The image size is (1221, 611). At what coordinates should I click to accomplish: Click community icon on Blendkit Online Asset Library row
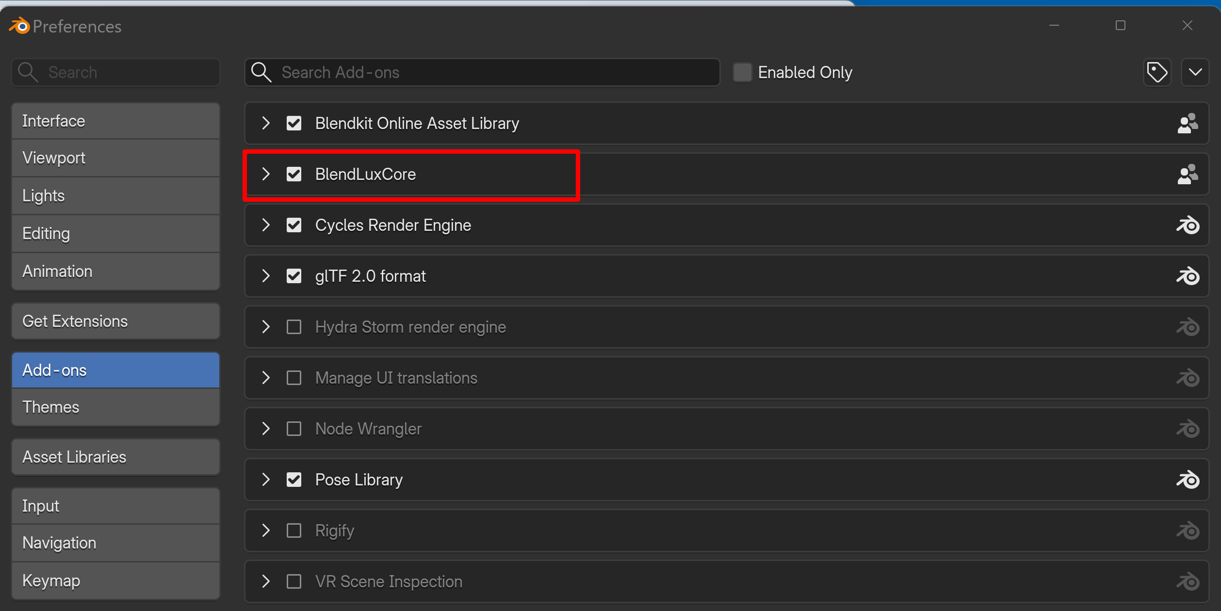pyautogui.click(x=1187, y=123)
